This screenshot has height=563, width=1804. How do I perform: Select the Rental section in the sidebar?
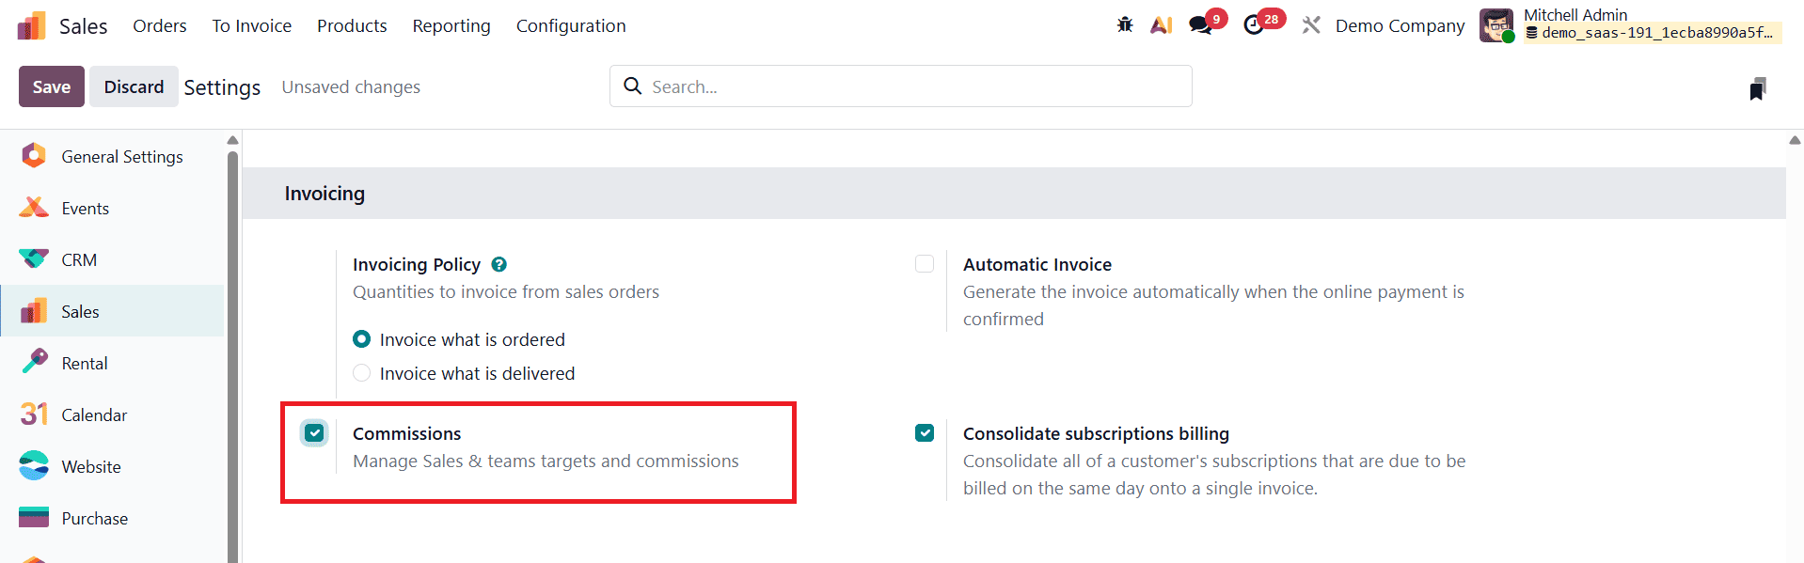click(84, 362)
